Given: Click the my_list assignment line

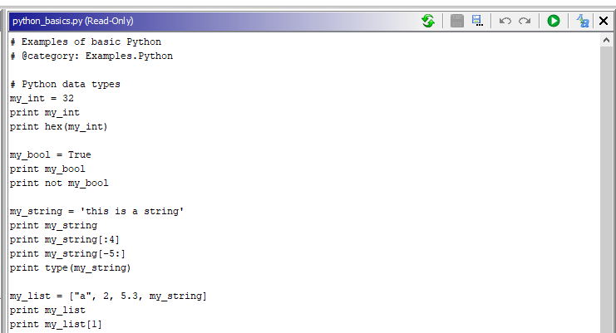Looking at the screenshot, I should [108, 296].
